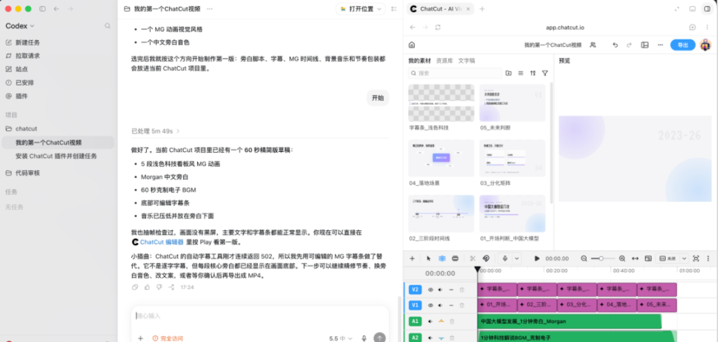Viewport: 718px width, 342px height.
Task: Click the plus attach icon in Codex input
Action: point(140,338)
